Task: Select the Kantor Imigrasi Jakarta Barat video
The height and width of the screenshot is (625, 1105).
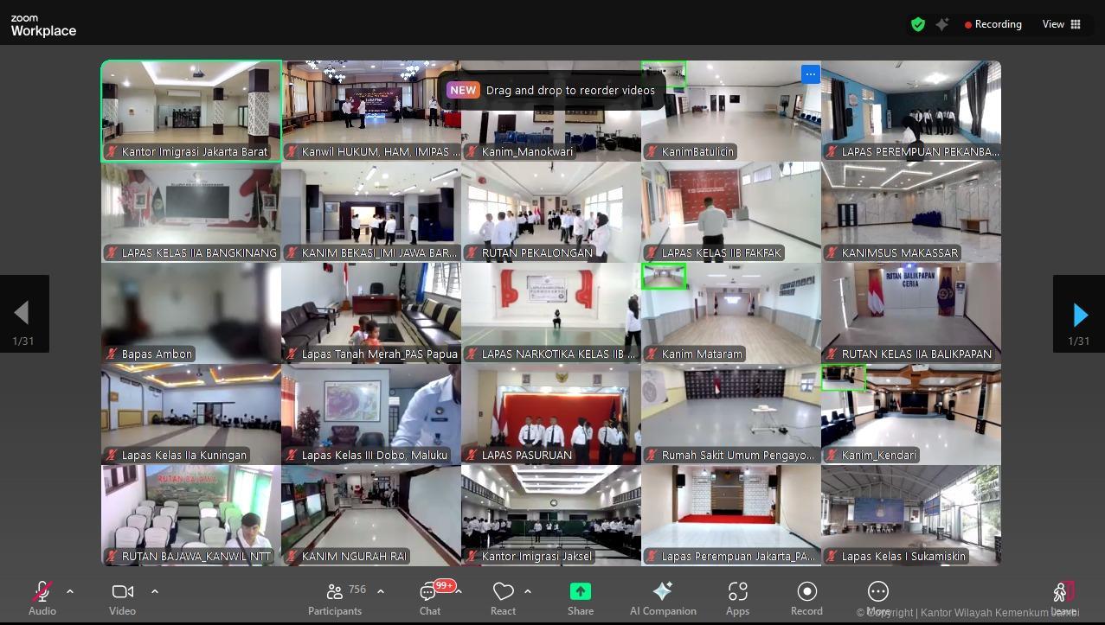Action: [x=191, y=110]
